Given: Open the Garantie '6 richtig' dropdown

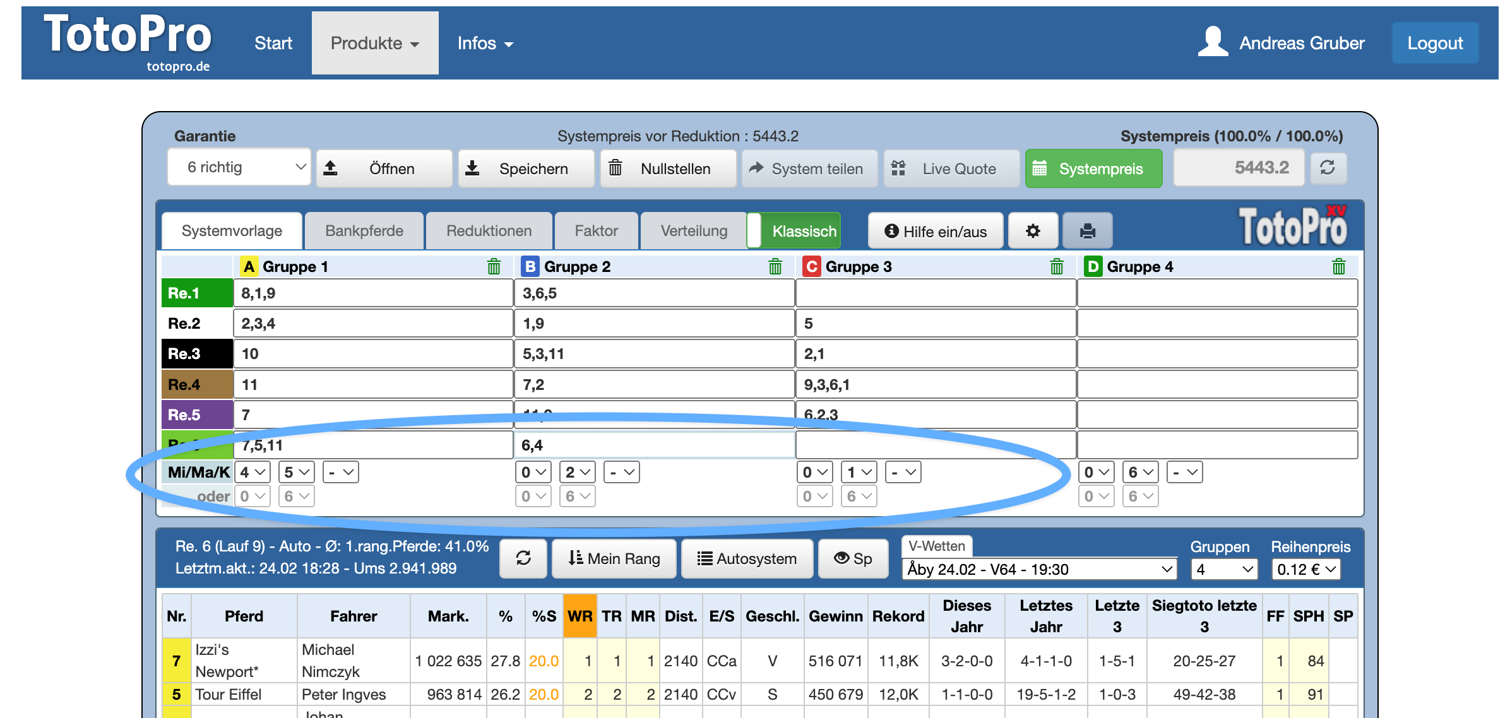Looking at the screenshot, I should click(239, 167).
